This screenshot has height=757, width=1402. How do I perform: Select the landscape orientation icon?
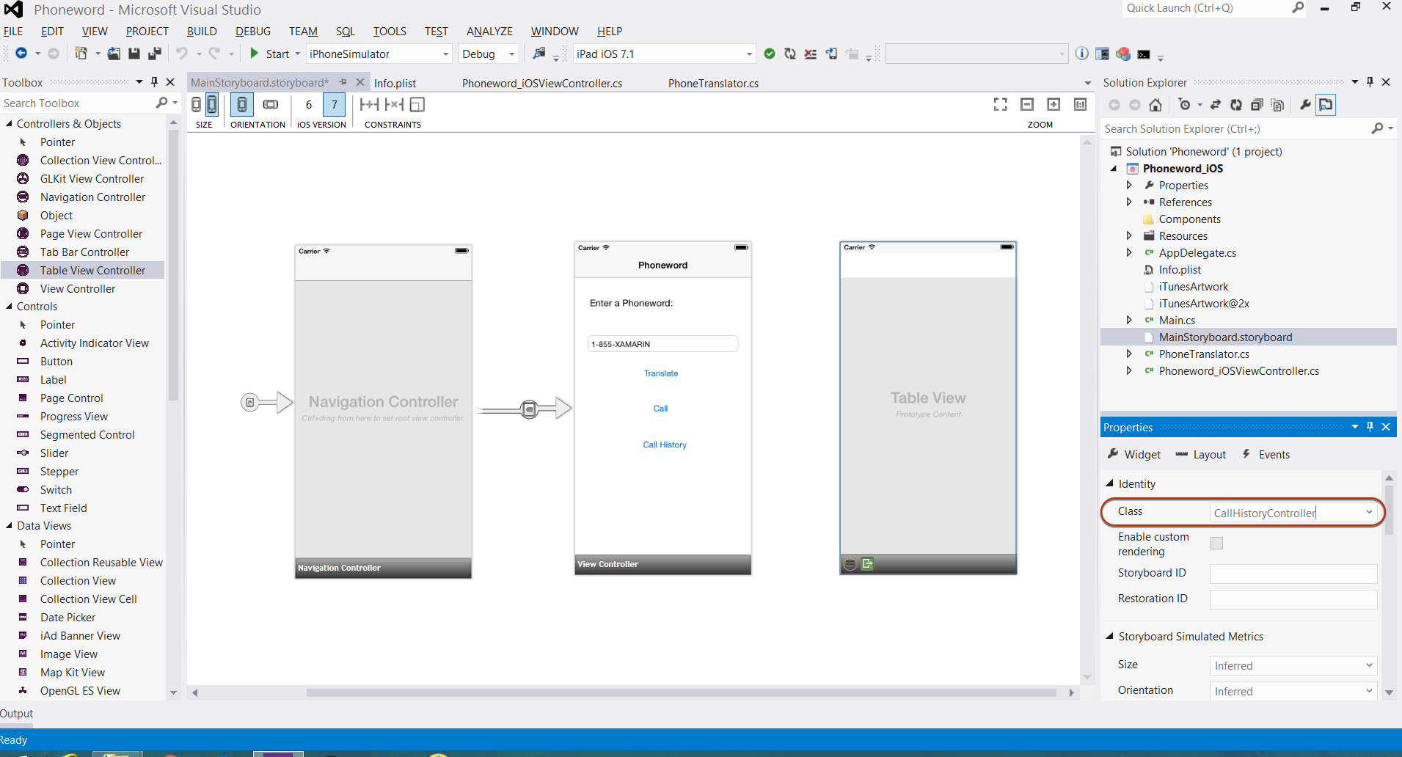click(x=271, y=105)
